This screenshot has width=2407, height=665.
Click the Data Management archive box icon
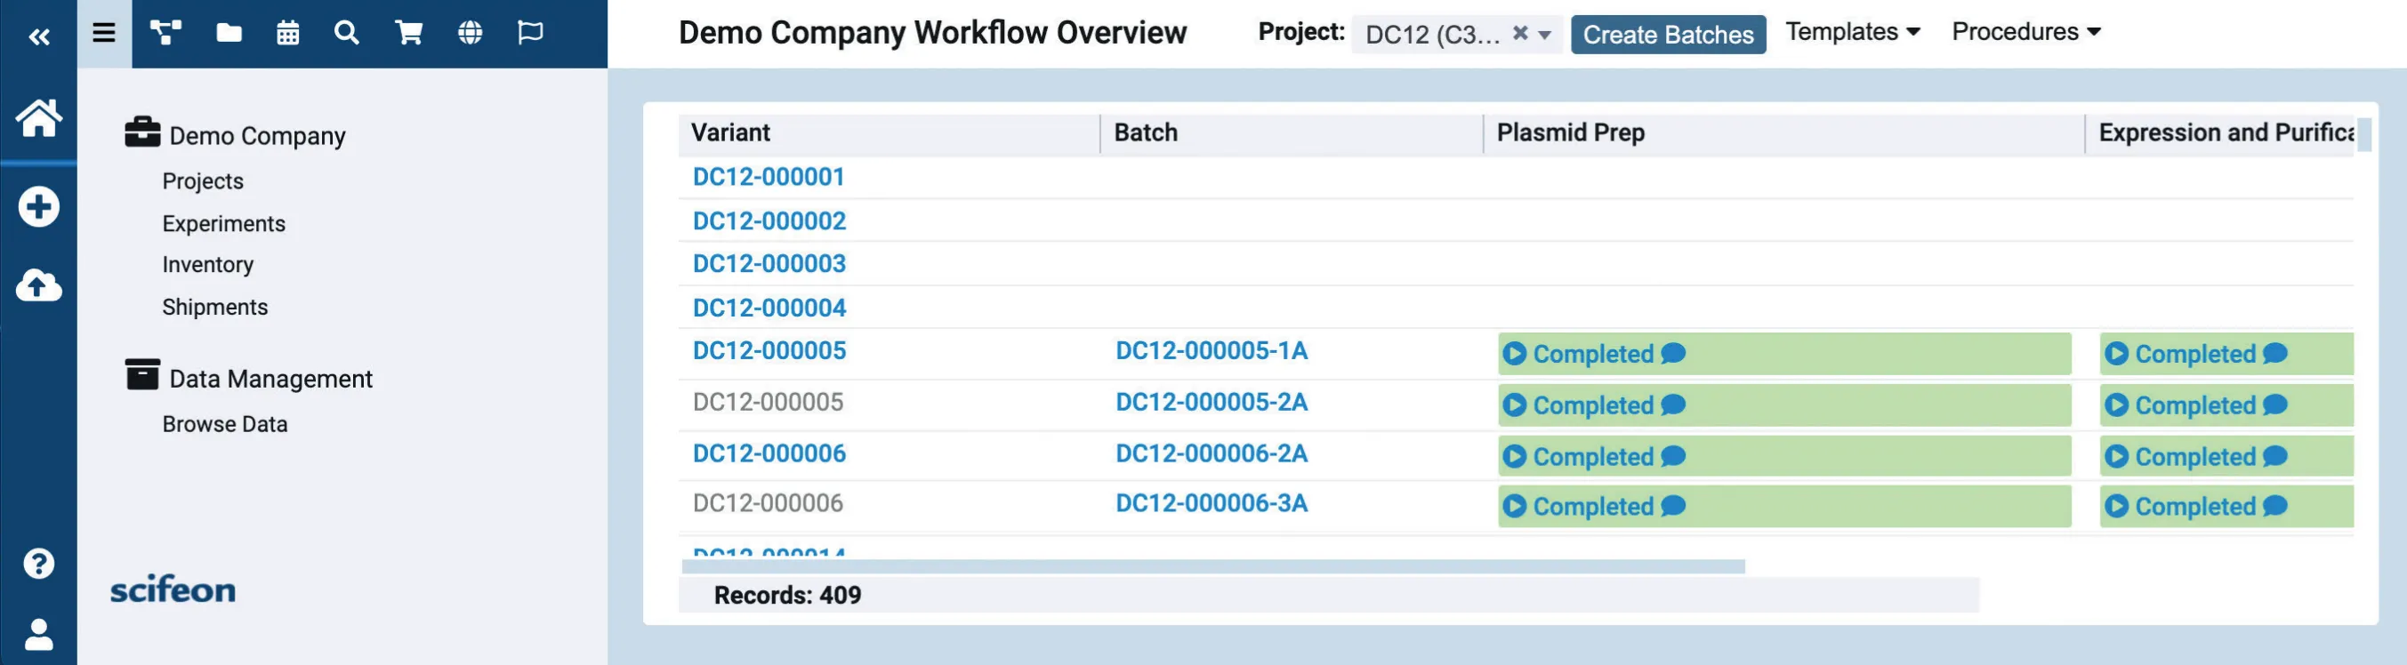click(142, 374)
